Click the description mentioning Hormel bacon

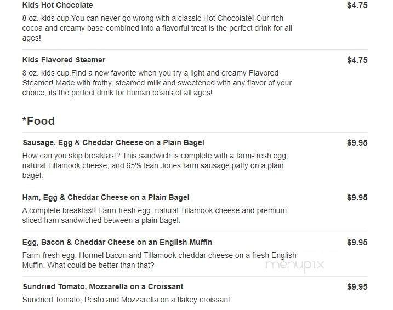pos(159,260)
